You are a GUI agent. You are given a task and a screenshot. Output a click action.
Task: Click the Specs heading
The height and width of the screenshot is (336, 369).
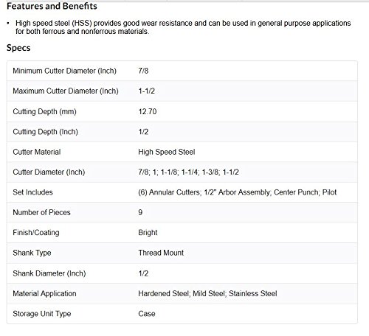coord(18,48)
